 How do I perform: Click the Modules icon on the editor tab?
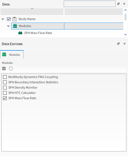click(4, 55)
